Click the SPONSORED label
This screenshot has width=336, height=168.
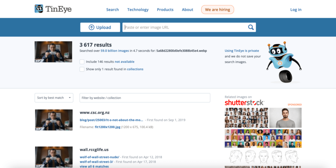295,105
